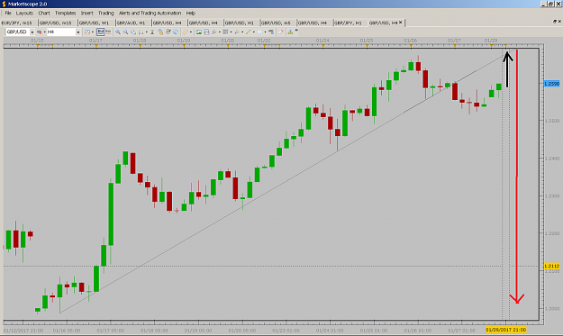Open the Trading menu

pyautogui.click(x=106, y=13)
